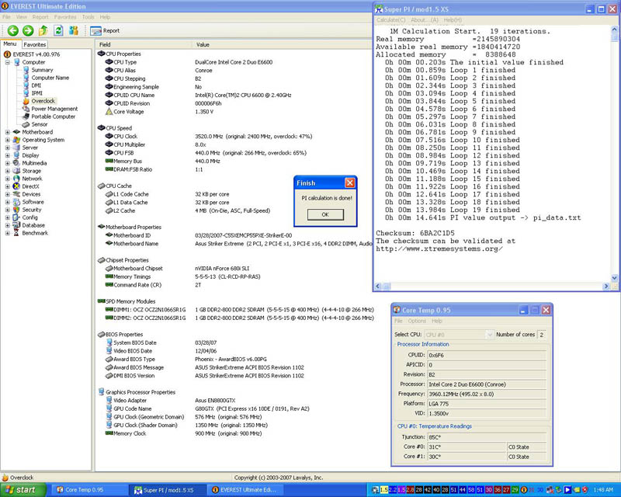The width and height of the screenshot is (621, 497).
Task: Expand the Display tree node
Action: click(x=8, y=155)
